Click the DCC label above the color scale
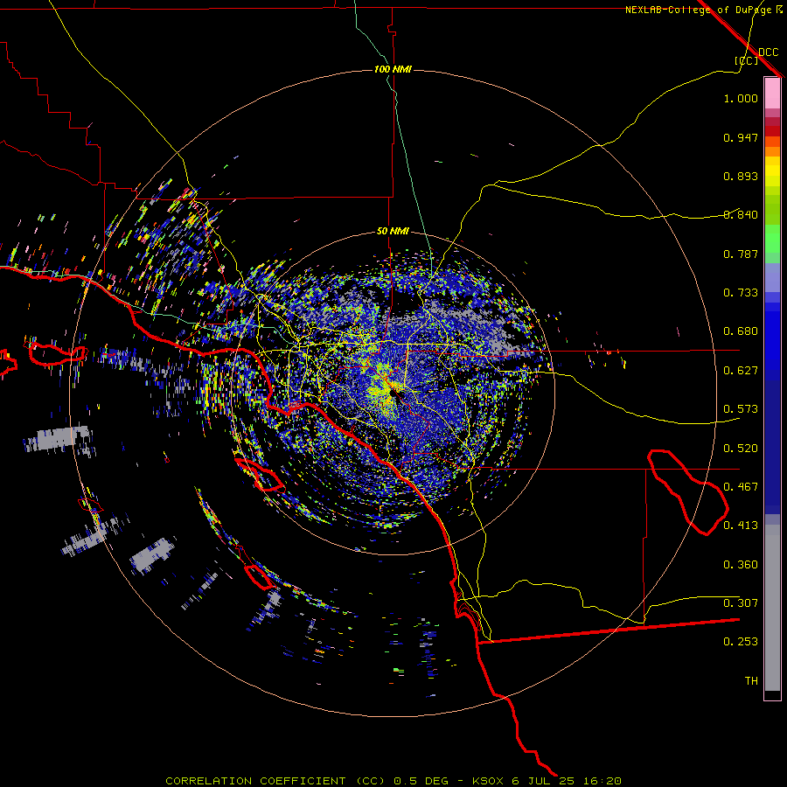787x787 pixels. 769,52
